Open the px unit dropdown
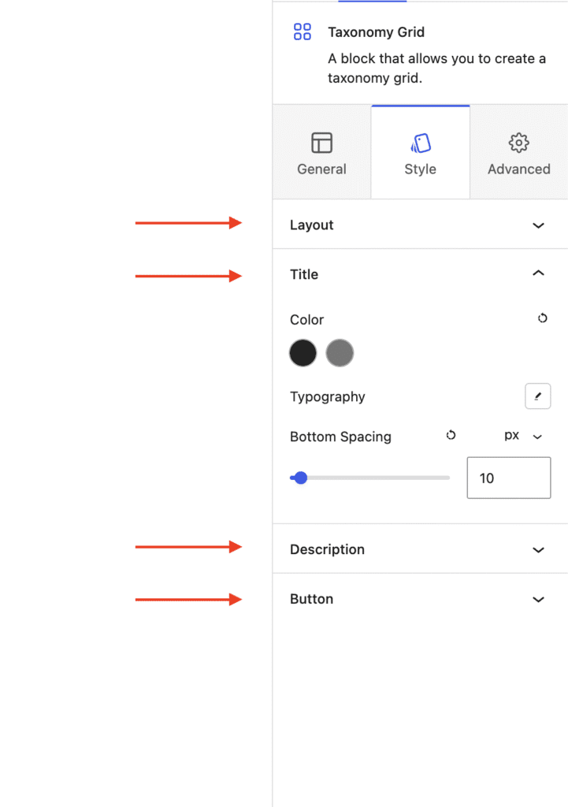Image resolution: width=568 pixels, height=807 pixels. click(x=523, y=436)
